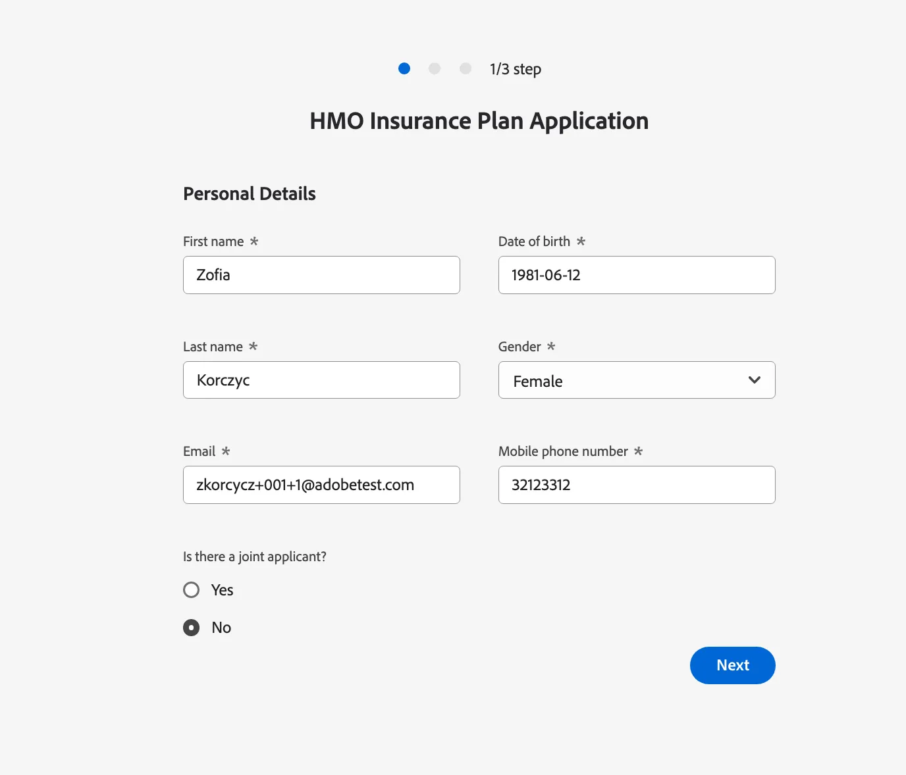Click the 'First name' label
This screenshot has height=775, width=906.
213,241
